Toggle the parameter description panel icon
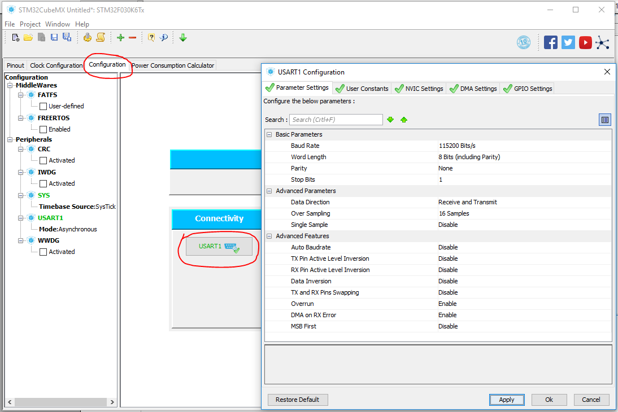Screen dimensions: 618x412 point(604,120)
